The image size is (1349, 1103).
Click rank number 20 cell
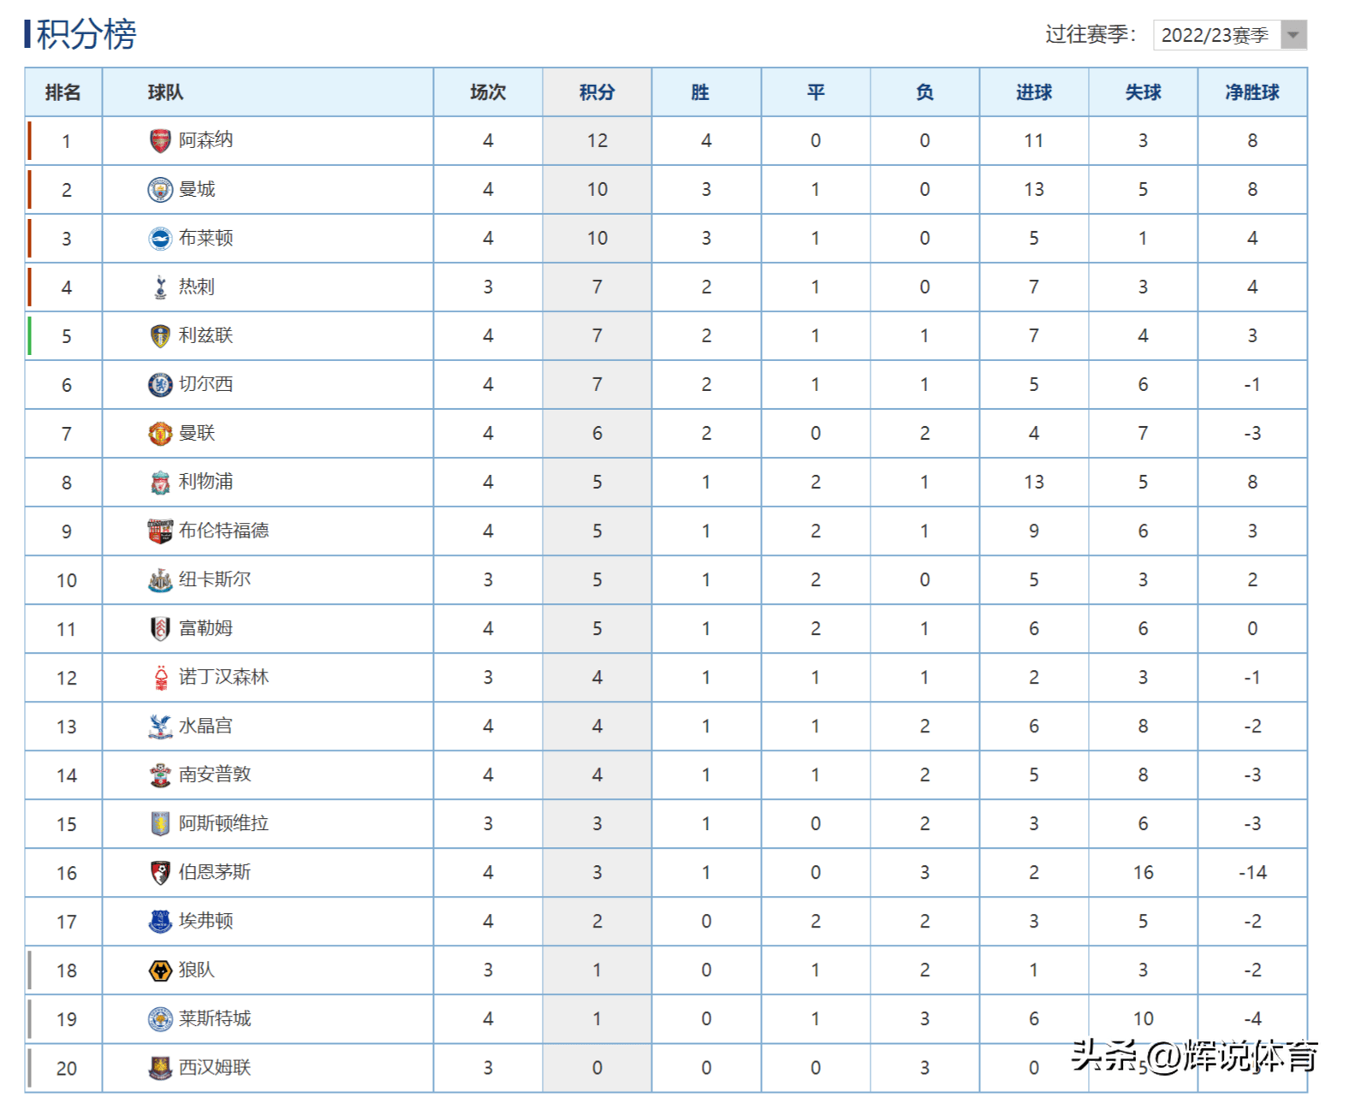tap(66, 1068)
